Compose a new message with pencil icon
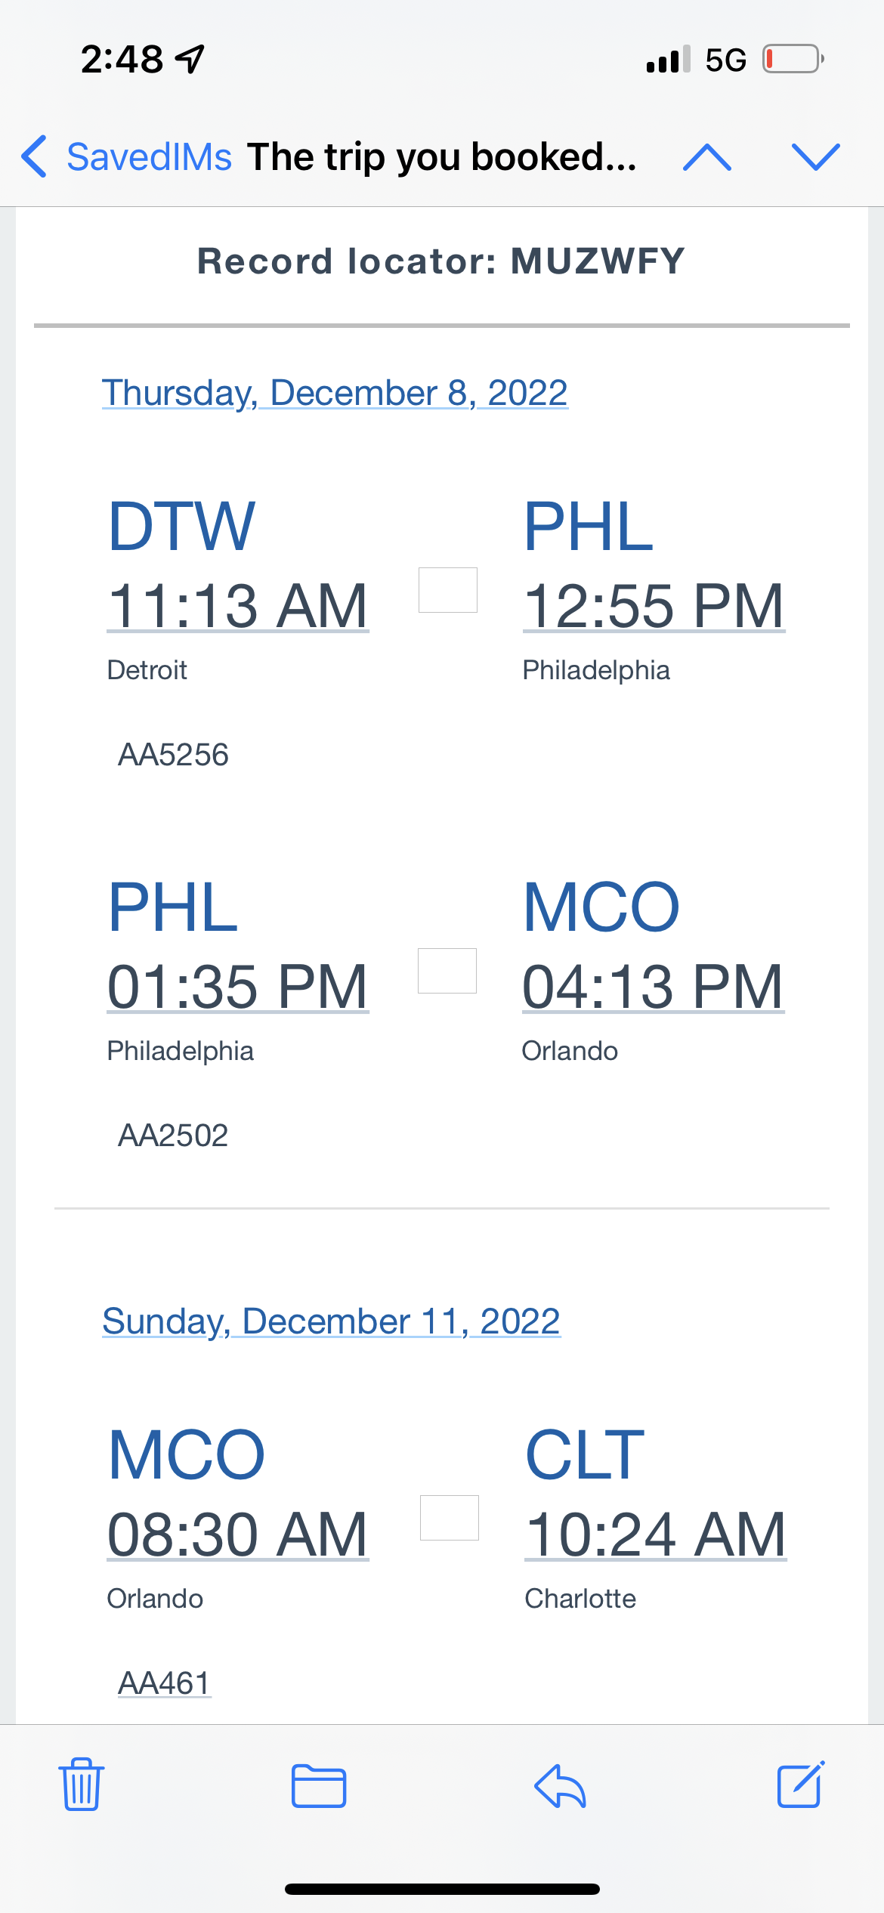 pyautogui.click(x=801, y=1785)
